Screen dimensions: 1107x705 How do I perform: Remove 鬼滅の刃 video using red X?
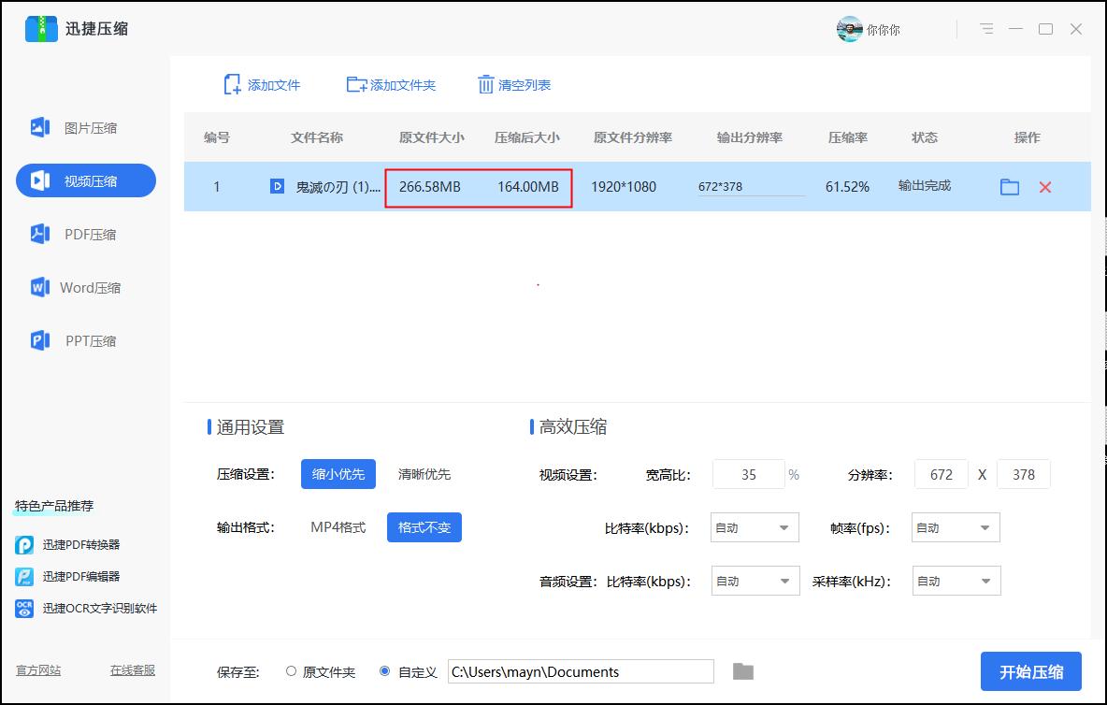pos(1044,187)
